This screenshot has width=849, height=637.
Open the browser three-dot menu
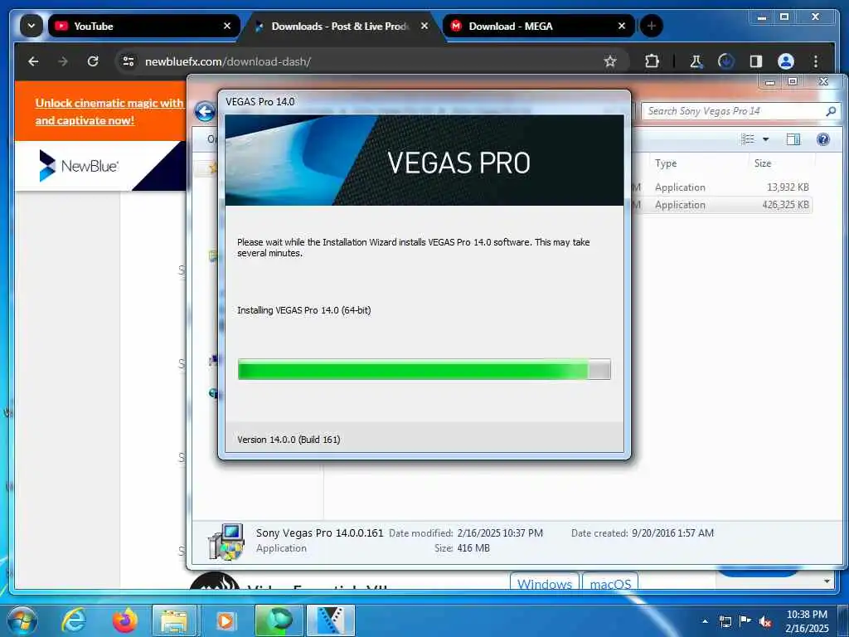click(x=816, y=61)
